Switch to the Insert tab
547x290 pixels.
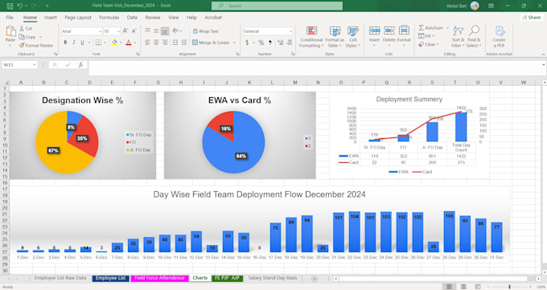click(x=50, y=17)
